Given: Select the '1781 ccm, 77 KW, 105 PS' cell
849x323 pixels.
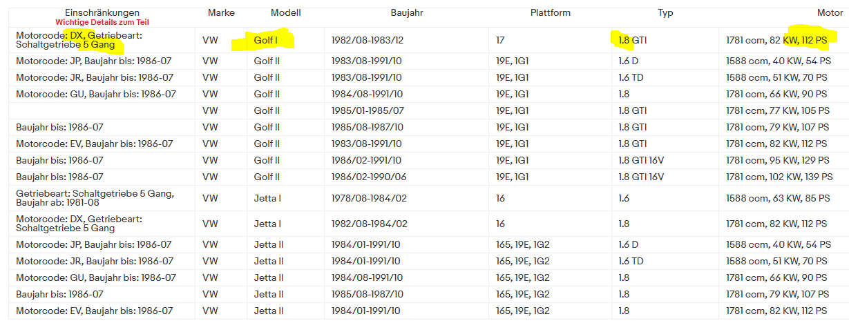Looking at the screenshot, I should click(x=776, y=110).
